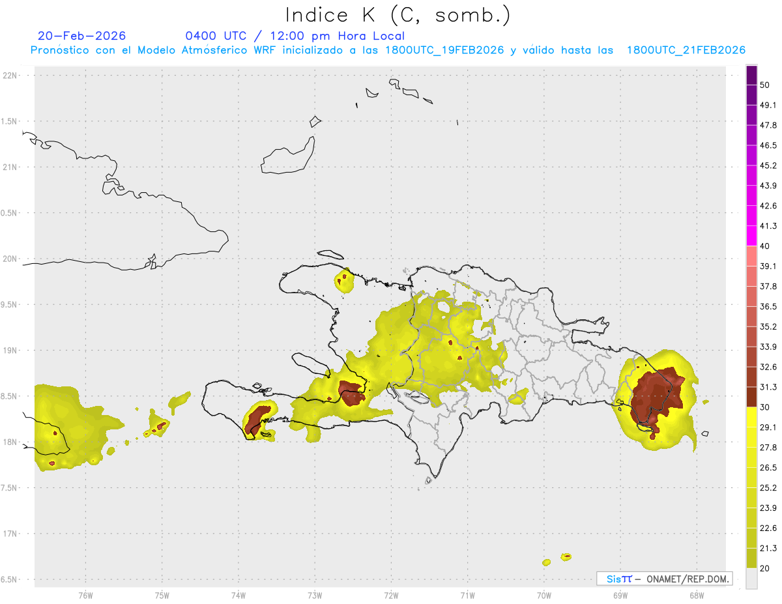Click the small yellow blob near 20N 72.6W
782x604 pixels.
click(x=343, y=281)
